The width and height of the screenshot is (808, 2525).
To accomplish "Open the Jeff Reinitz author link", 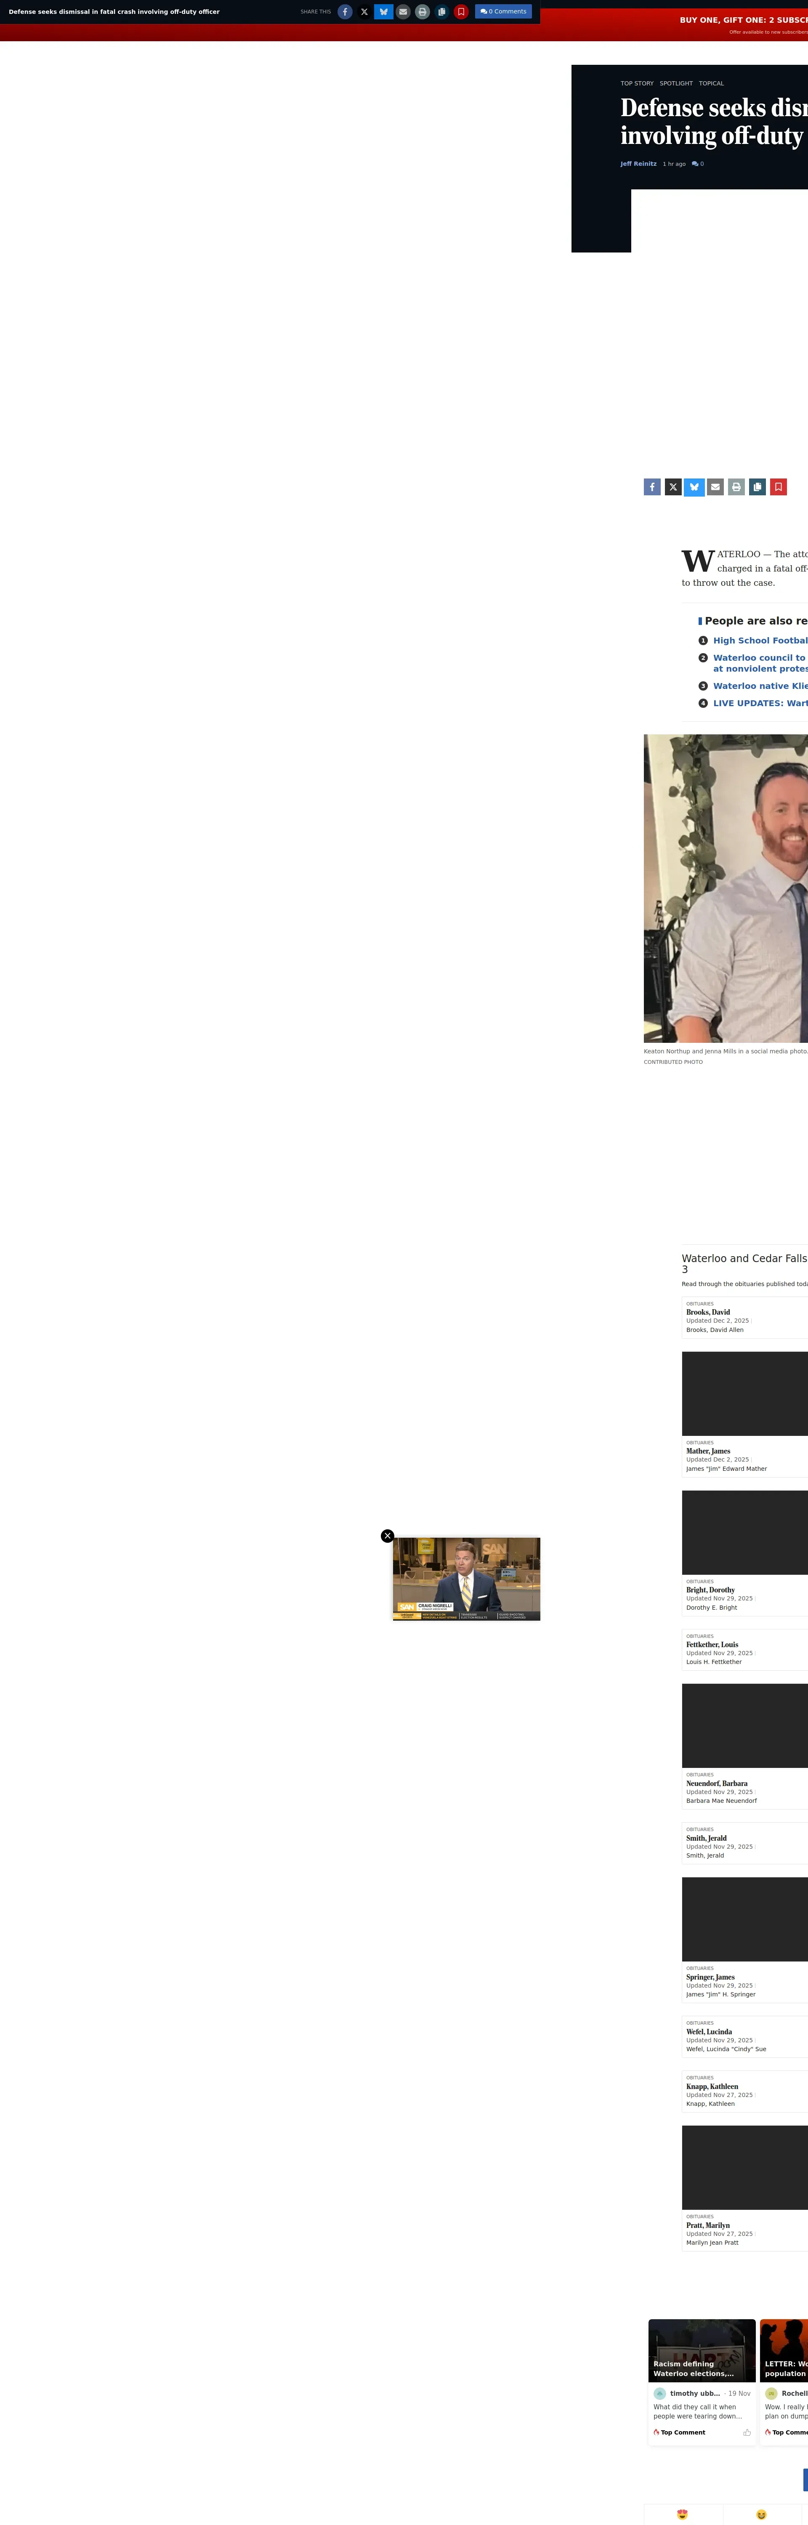I will [x=638, y=164].
